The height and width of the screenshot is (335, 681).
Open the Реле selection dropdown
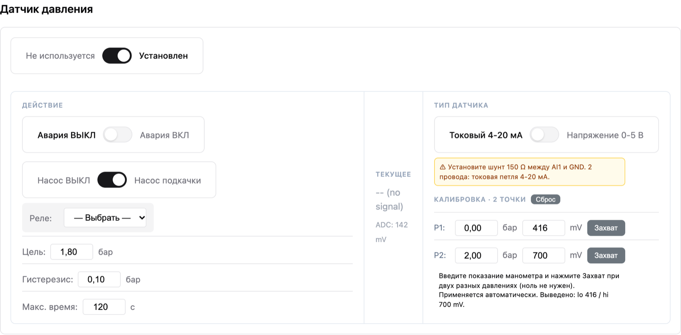105,218
